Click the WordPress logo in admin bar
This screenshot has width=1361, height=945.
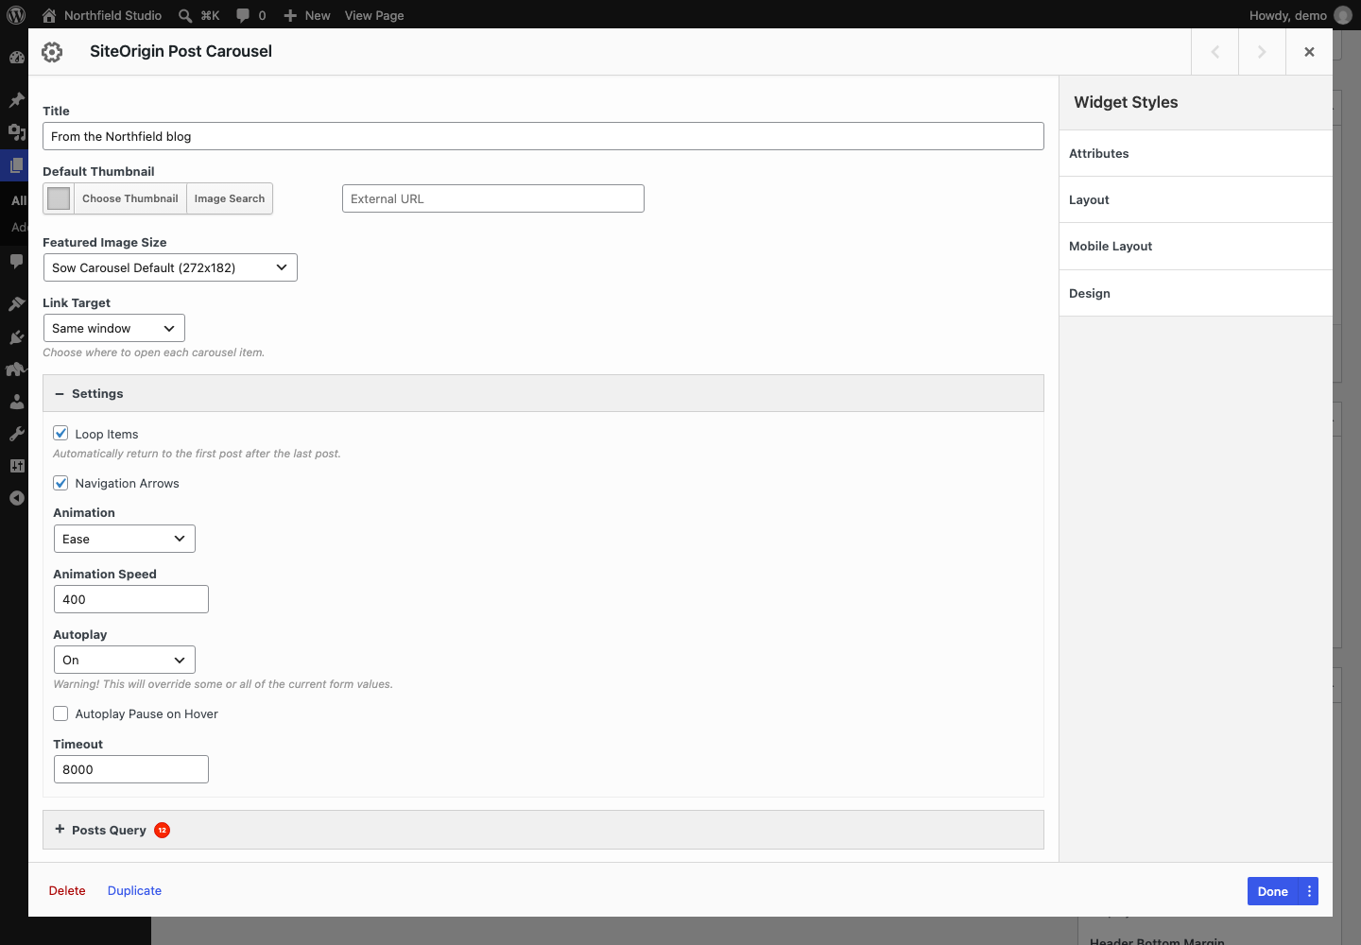[16, 15]
